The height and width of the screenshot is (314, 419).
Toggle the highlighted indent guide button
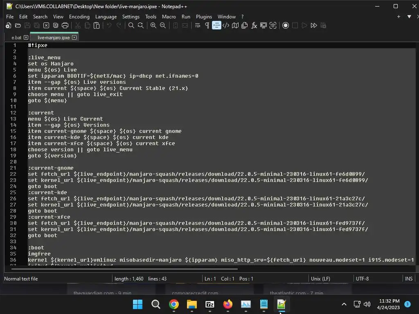[216, 25]
